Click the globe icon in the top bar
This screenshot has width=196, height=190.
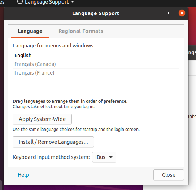tap(20, 2)
